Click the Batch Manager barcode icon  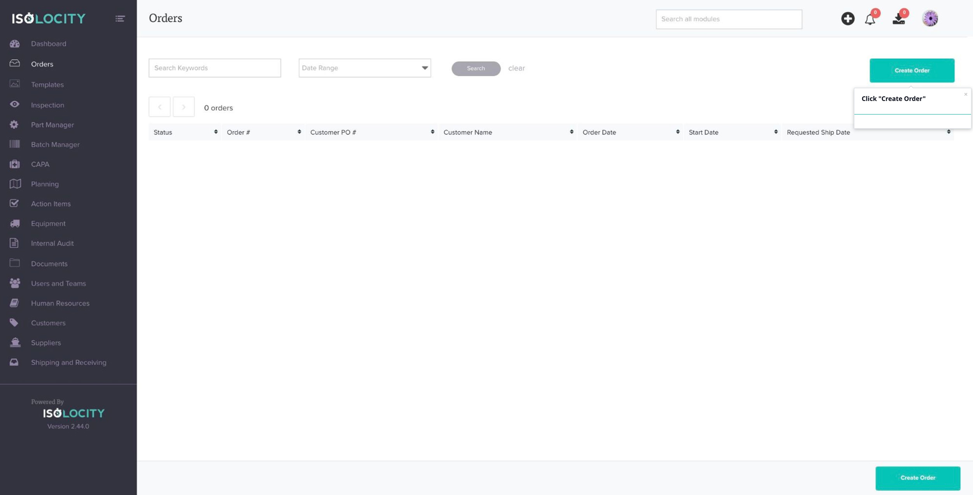click(15, 144)
